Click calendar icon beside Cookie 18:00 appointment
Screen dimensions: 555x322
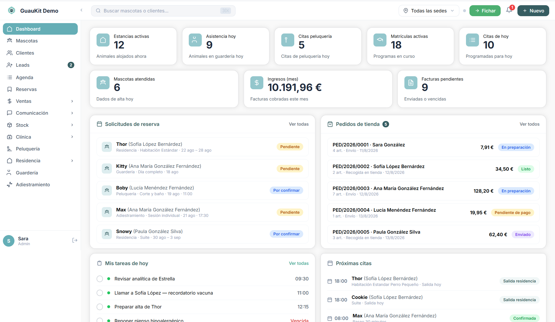pos(330,300)
